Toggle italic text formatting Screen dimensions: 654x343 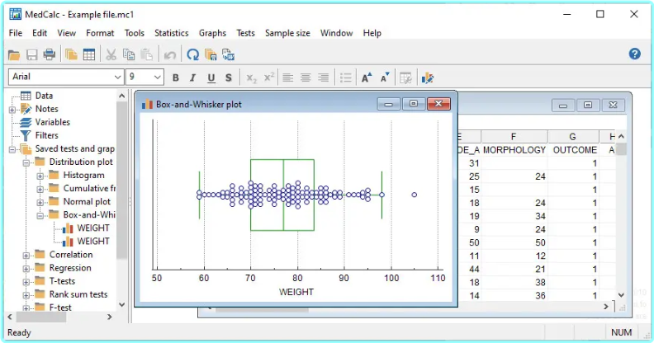coord(193,78)
